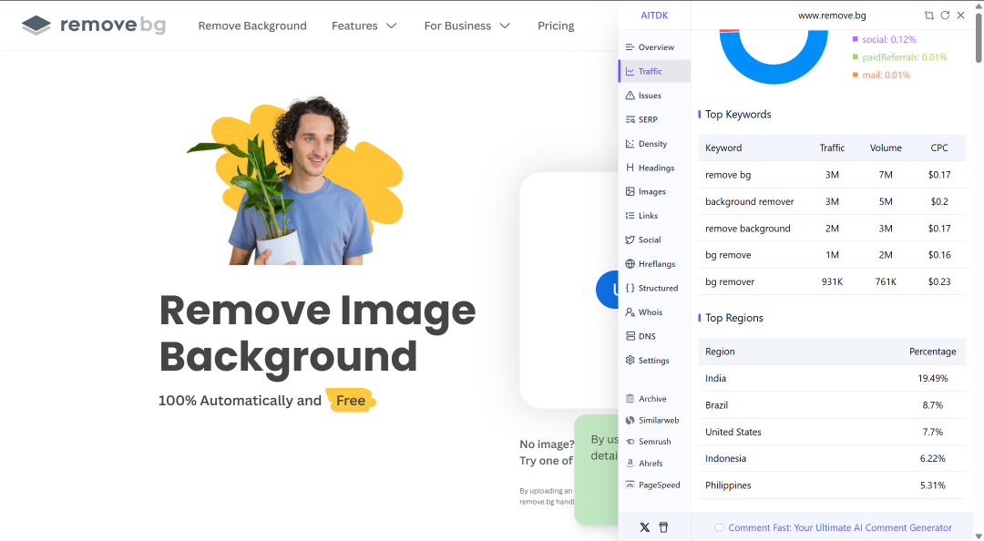Click the India region row
Screen dimensions: 984x541
pos(832,378)
